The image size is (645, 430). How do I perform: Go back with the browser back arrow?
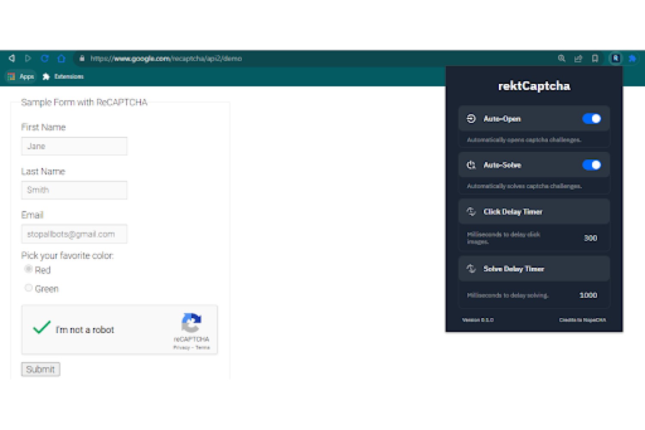(x=12, y=58)
